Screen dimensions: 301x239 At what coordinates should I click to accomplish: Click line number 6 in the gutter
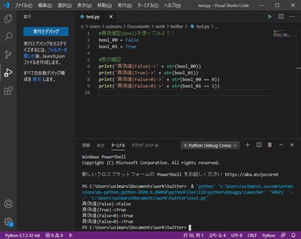point(88,66)
